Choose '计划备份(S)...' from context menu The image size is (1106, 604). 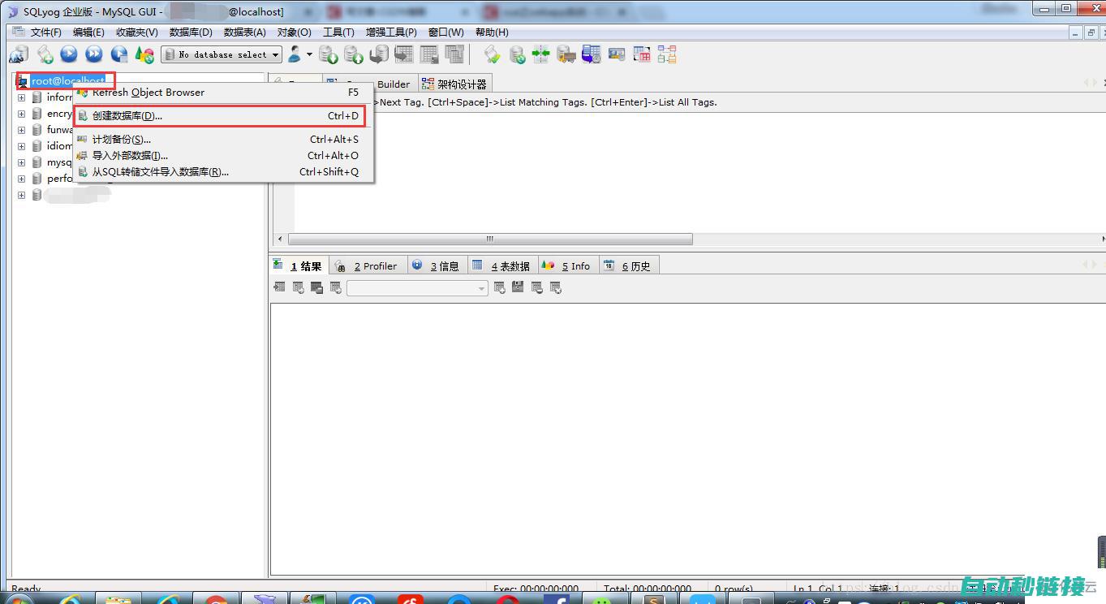[223, 140]
